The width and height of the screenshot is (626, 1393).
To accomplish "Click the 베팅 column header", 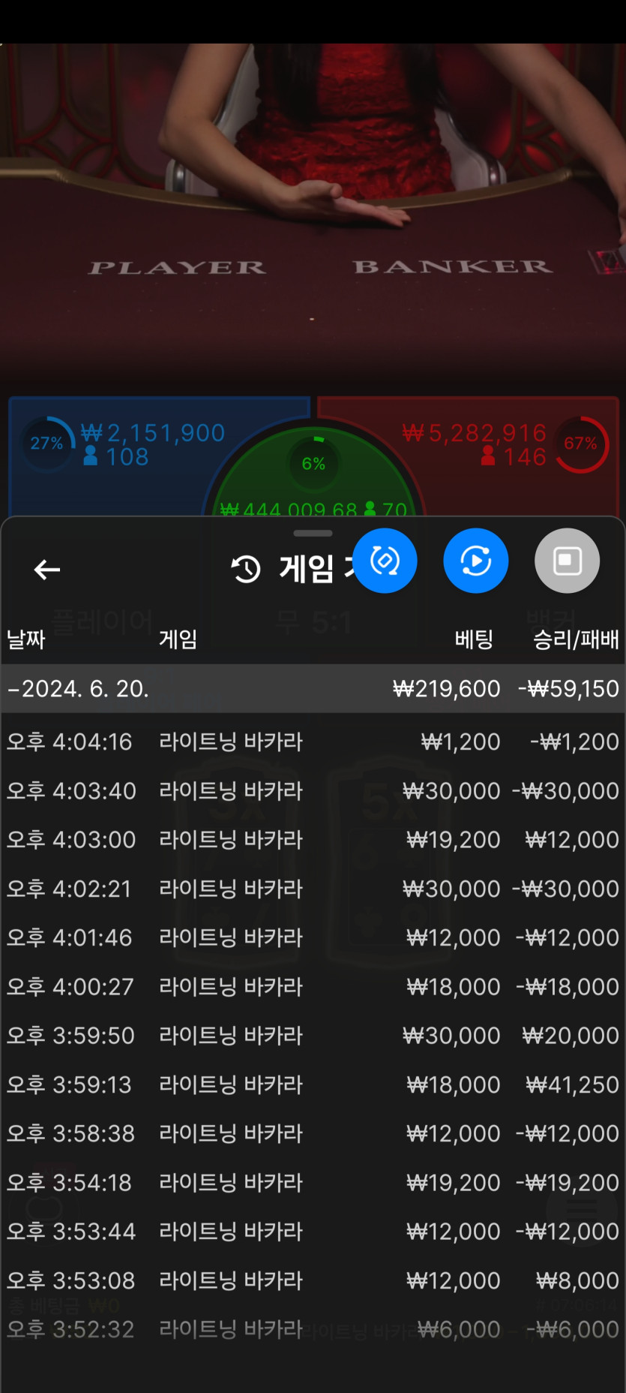I will click(474, 639).
